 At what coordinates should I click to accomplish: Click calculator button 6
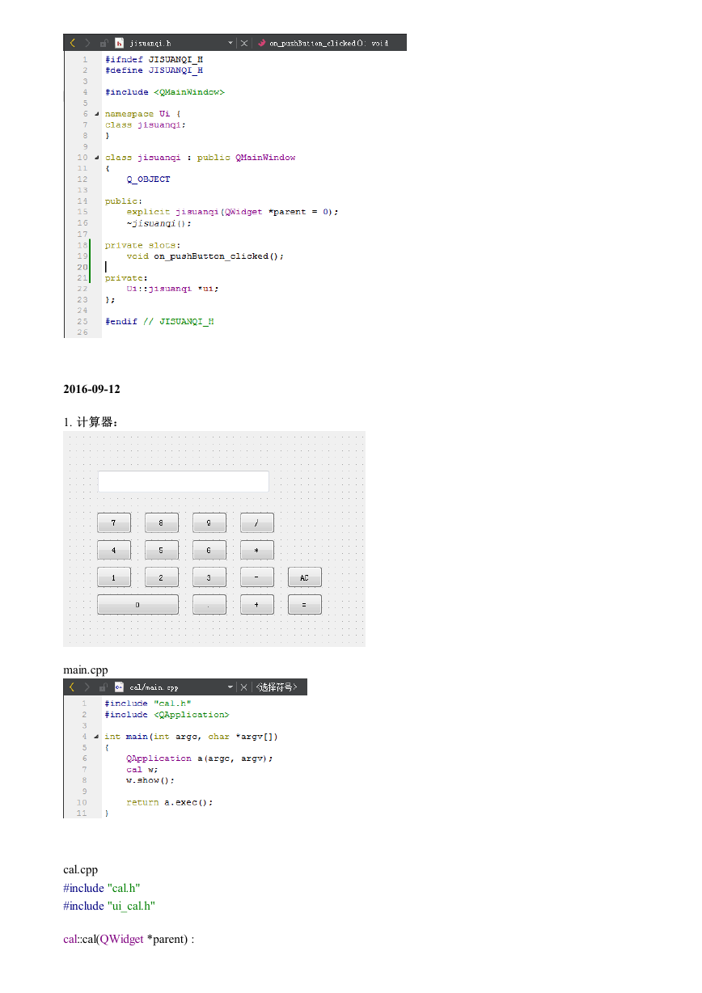209,551
